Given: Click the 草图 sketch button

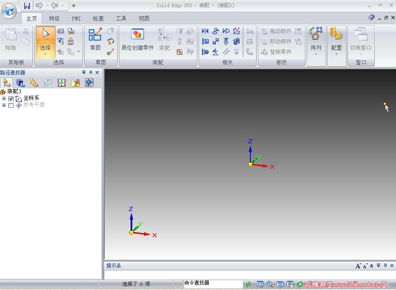Looking at the screenshot, I should [95, 39].
